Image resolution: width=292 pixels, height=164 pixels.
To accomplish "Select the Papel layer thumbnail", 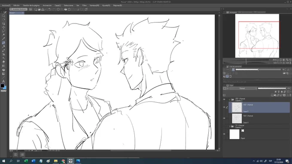I will coord(234,134).
